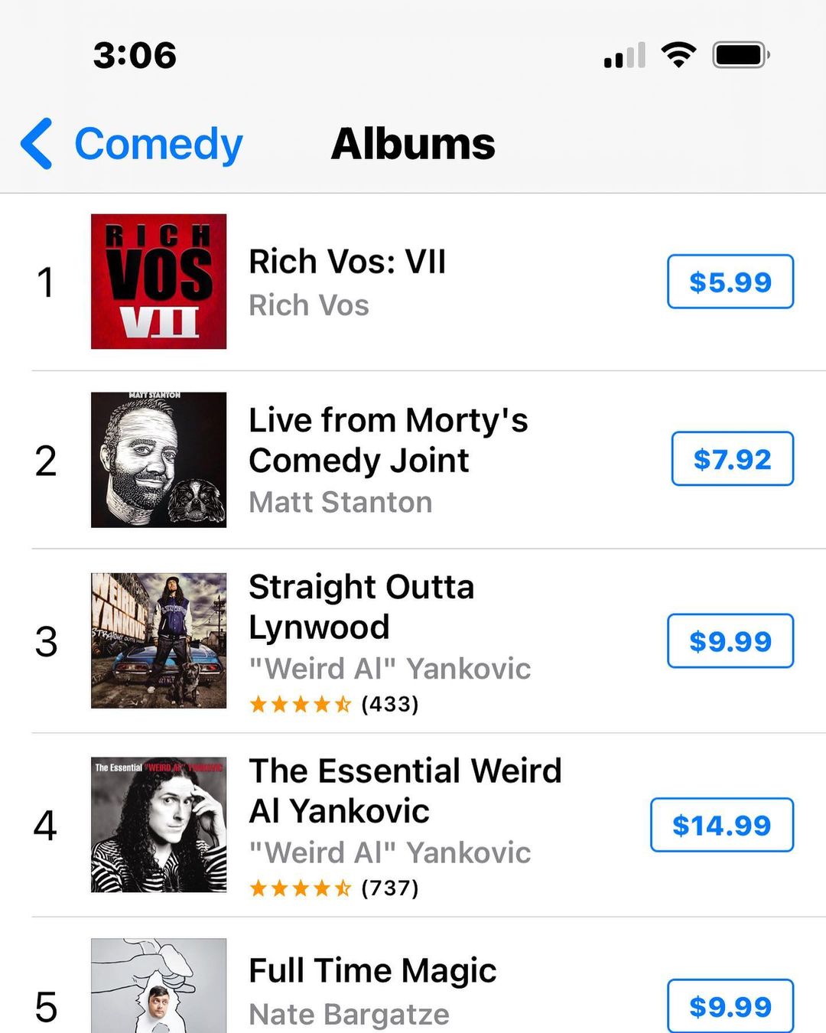
Task: Open Straight Outta Lynwood album cover
Action: 158,640
